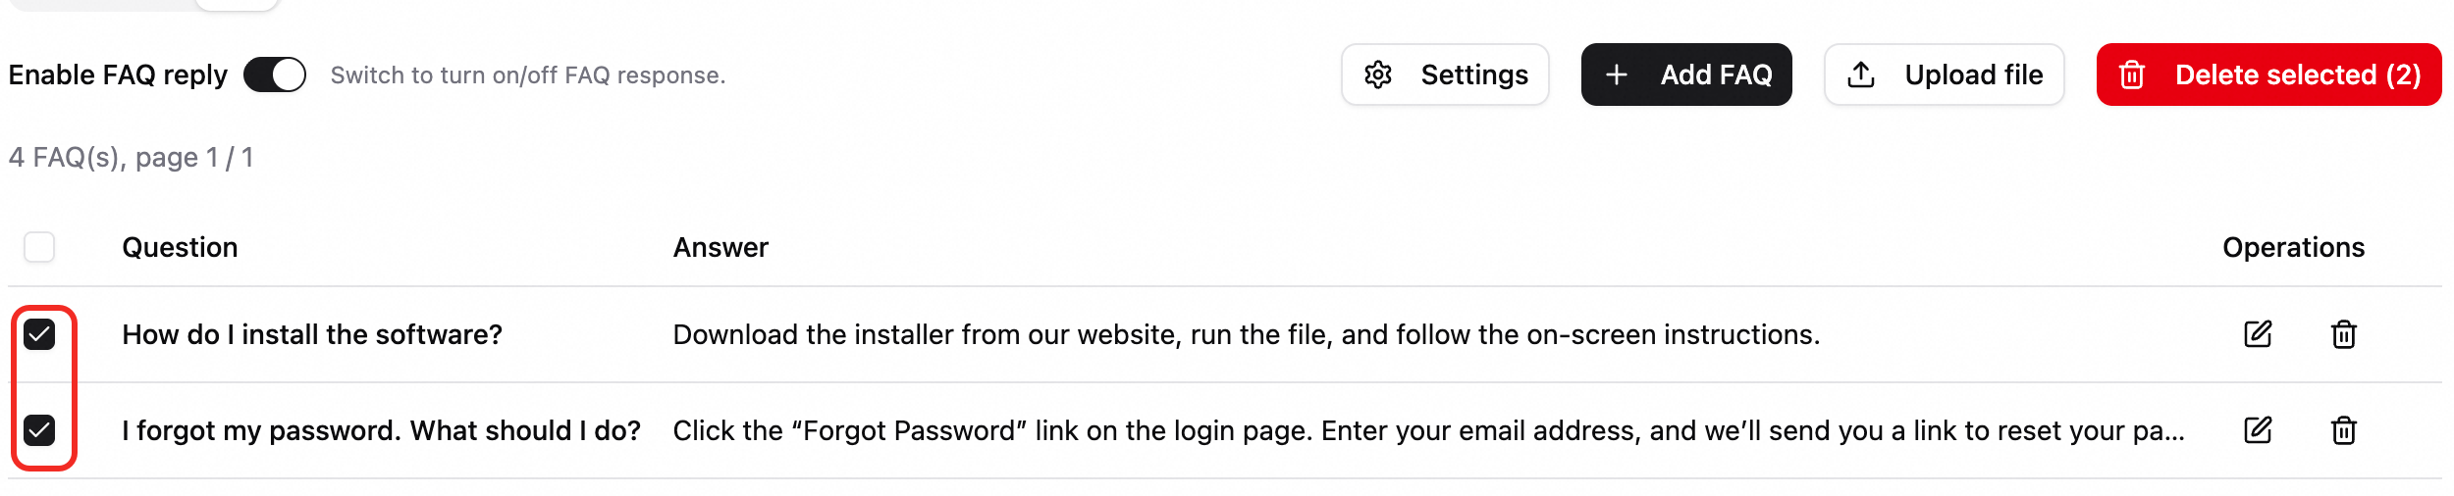Click the "Download the installer" answer text
The height and width of the screenshot is (496, 2454).
tap(1246, 334)
